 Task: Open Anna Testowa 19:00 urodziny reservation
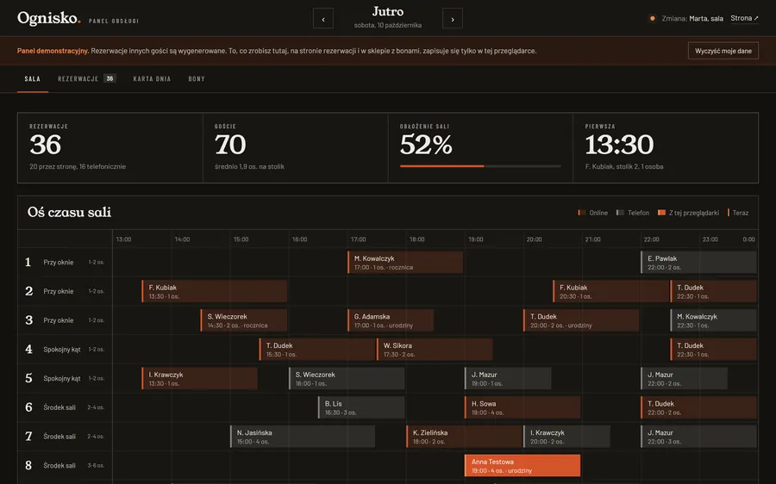coord(523,465)
